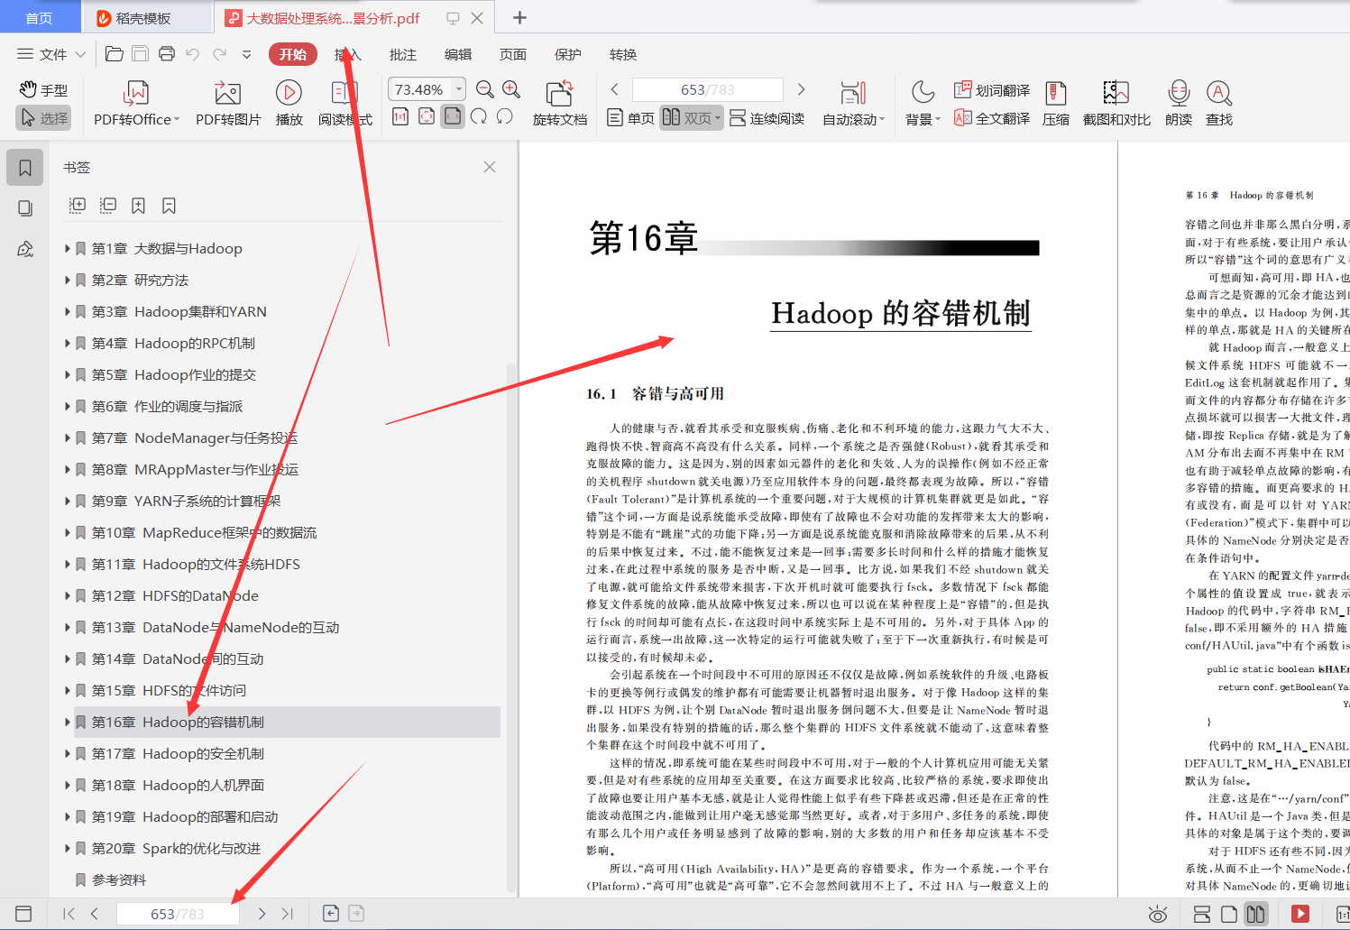Click eye protection mode icon in status bar
The width and height of the screenshot is (1350, 930).
[1158, 914]
